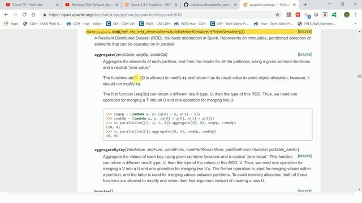The width and height of the screenshot is (362, 203).
Task: Click the combOp lambda code line
Action: pyautogui.click(x=160, y=118)
